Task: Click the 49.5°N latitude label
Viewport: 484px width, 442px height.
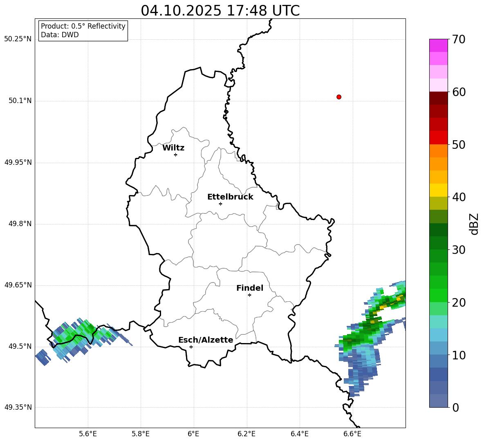Action: coord(20,346)
